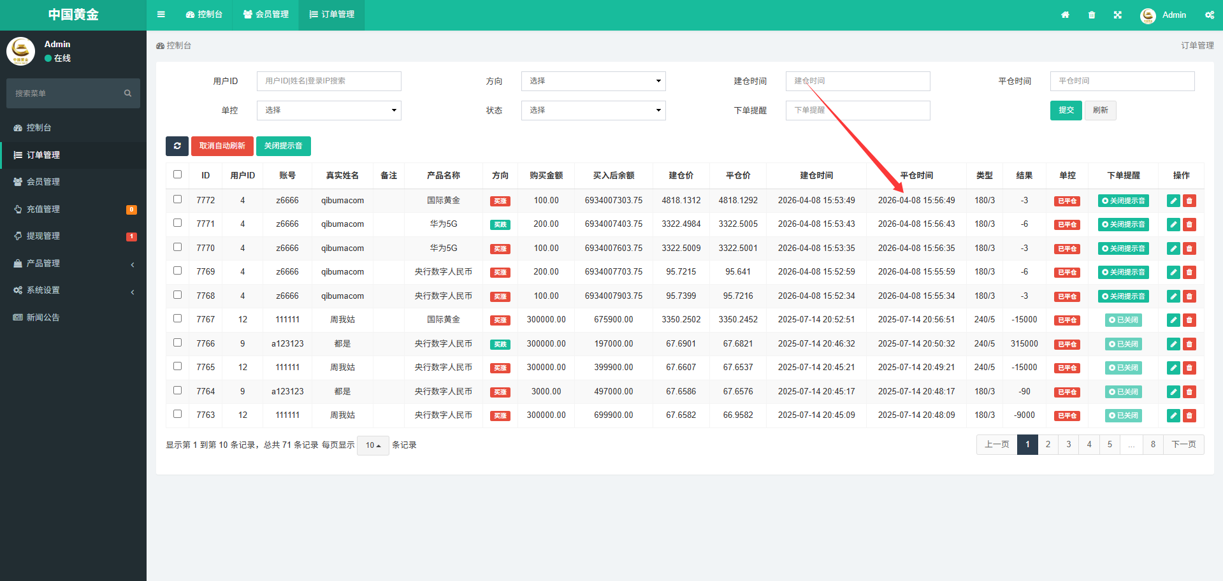Viewport: 1223px width, 581px height.
Task: Select the checkbox for order 7765
Action: (x=178, y=366)
